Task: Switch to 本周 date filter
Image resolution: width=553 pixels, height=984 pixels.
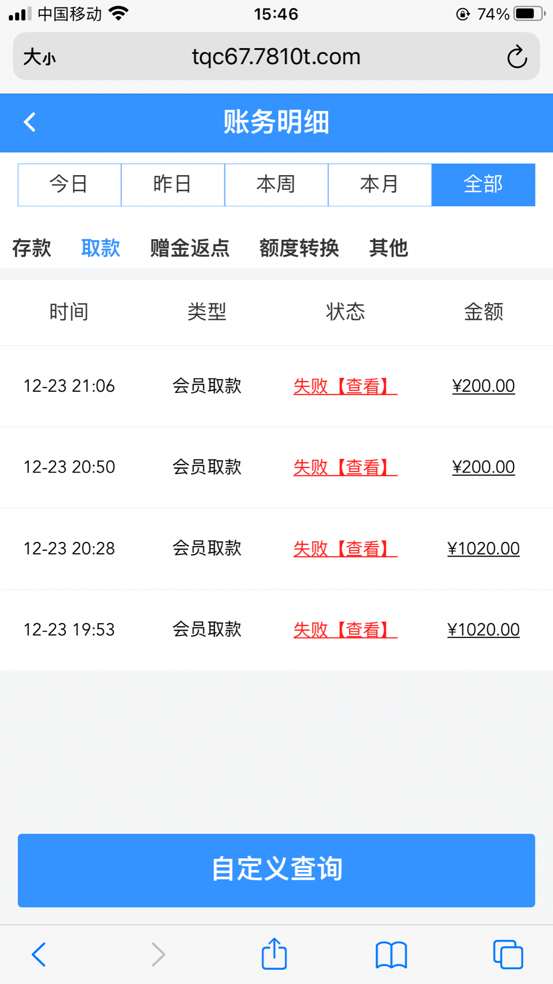Action: (x=276, y=184)
